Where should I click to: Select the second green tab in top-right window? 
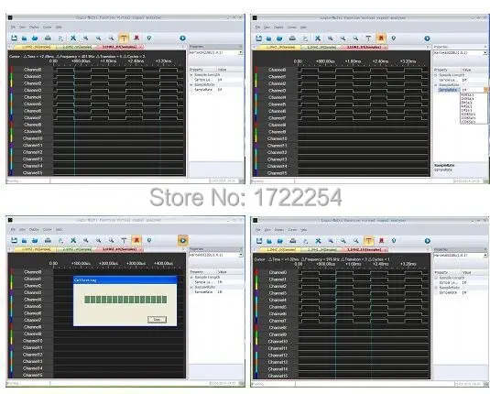(321, 48)
